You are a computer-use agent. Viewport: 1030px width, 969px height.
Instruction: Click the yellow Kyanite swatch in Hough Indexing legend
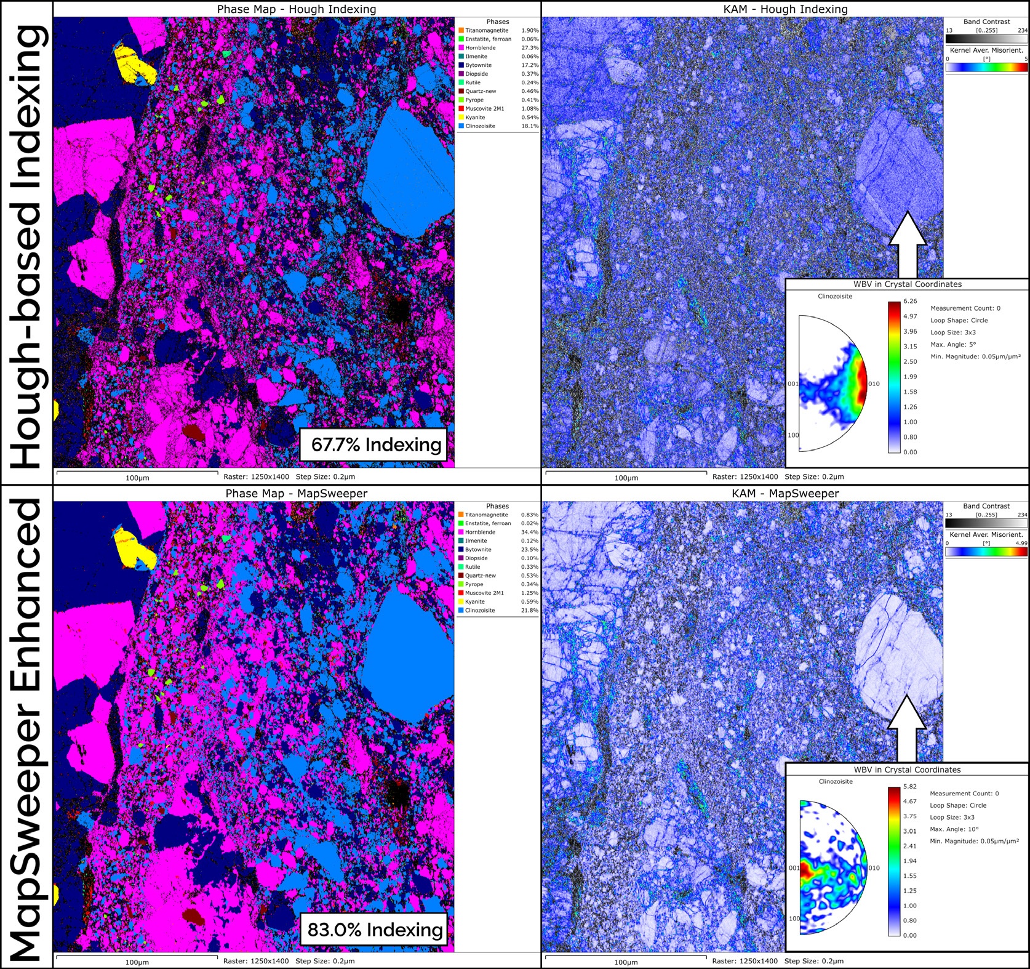pos(461,117)
